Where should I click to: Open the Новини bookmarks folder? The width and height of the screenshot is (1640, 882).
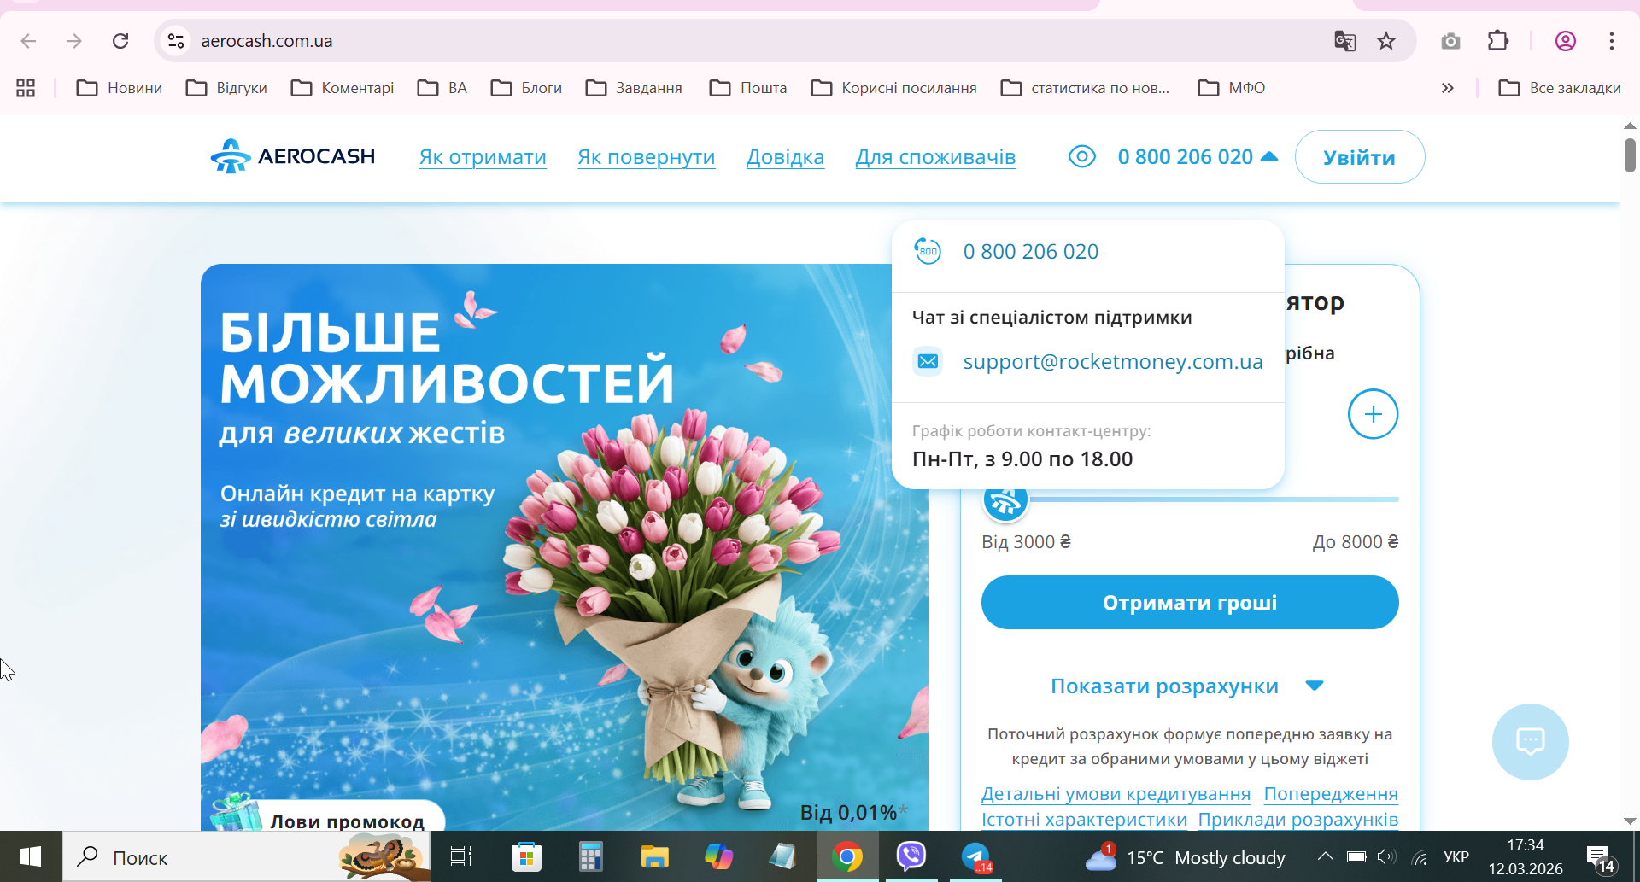click(x=120, y=88)
